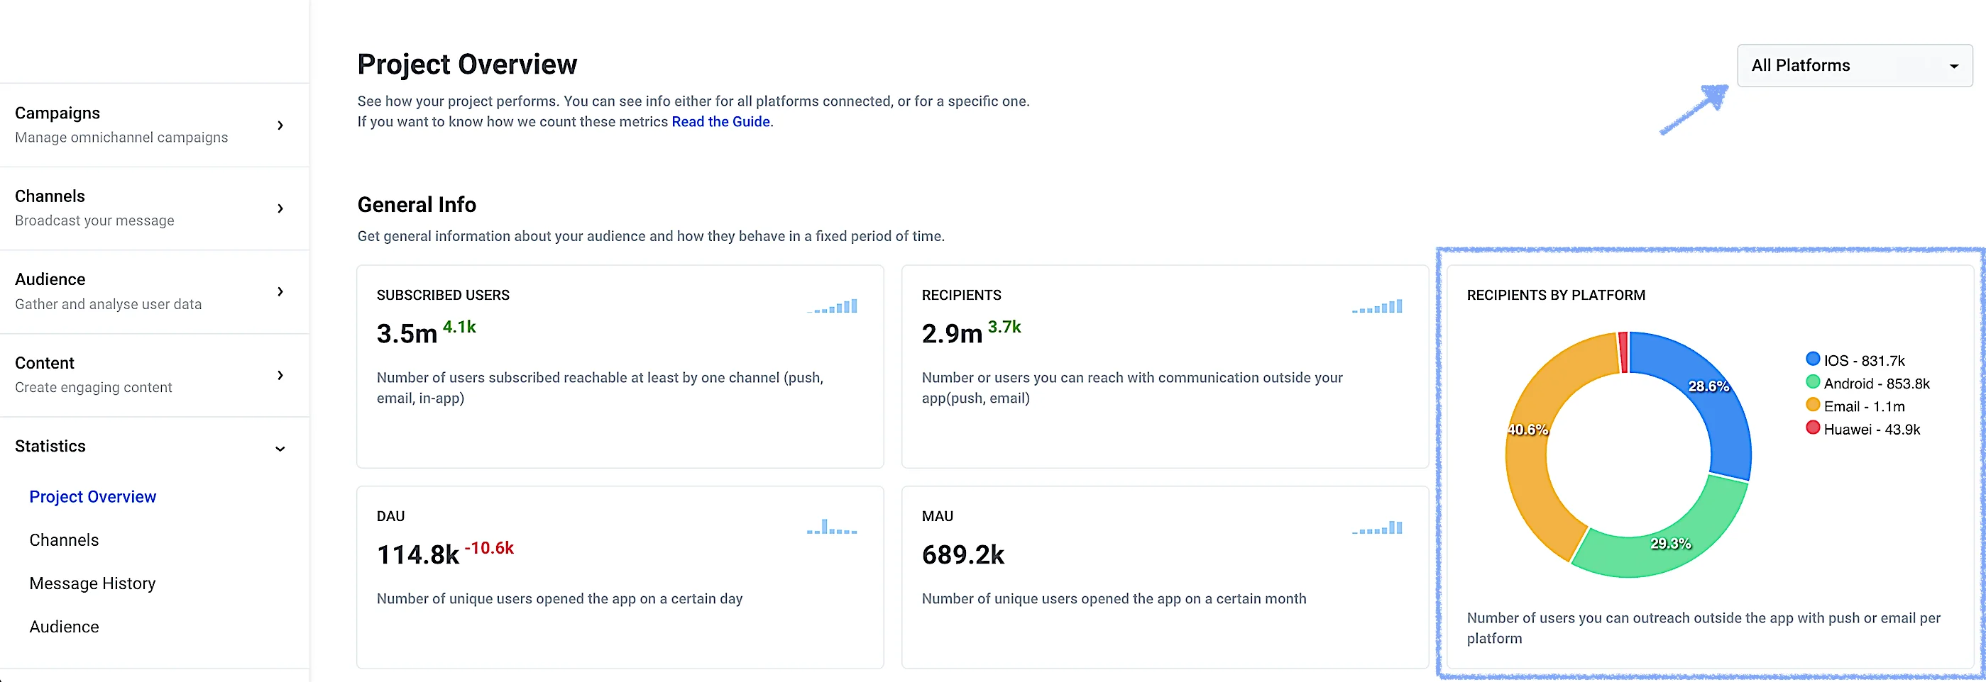Toggle the Android legend marker
Image resolution: width=1986 pixels, height=682 pixels.
(1813, 383)
